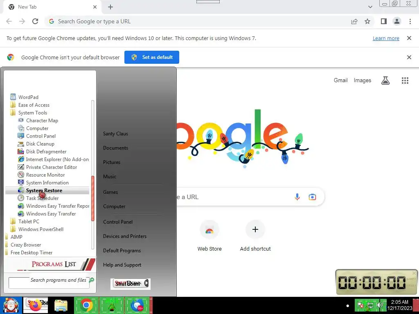Click the Shut Down button

coord(128,284)
